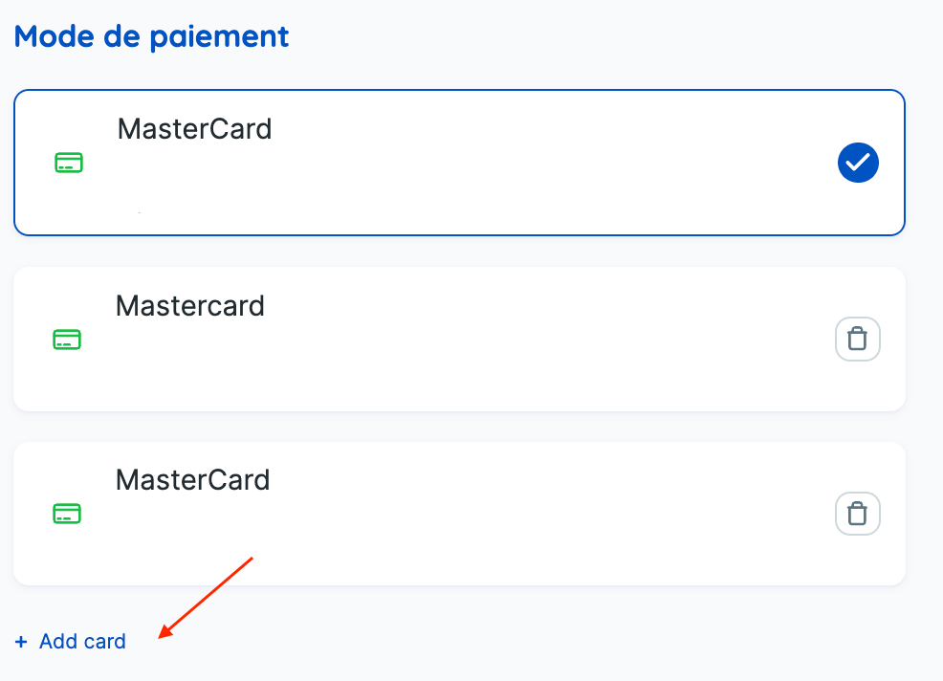Click the "Mode de paiement" heading
The height and width of the screenshot is (681, 943).
151,37
